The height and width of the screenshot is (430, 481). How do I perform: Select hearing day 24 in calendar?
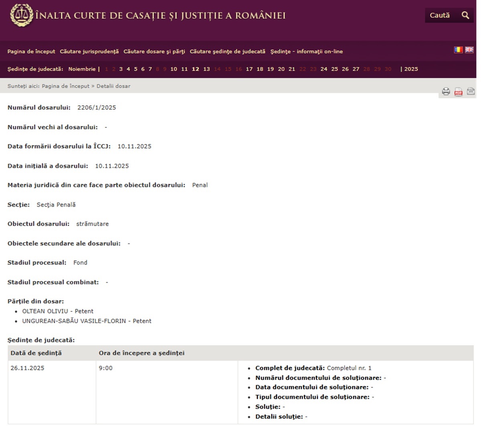pos(324,69)
